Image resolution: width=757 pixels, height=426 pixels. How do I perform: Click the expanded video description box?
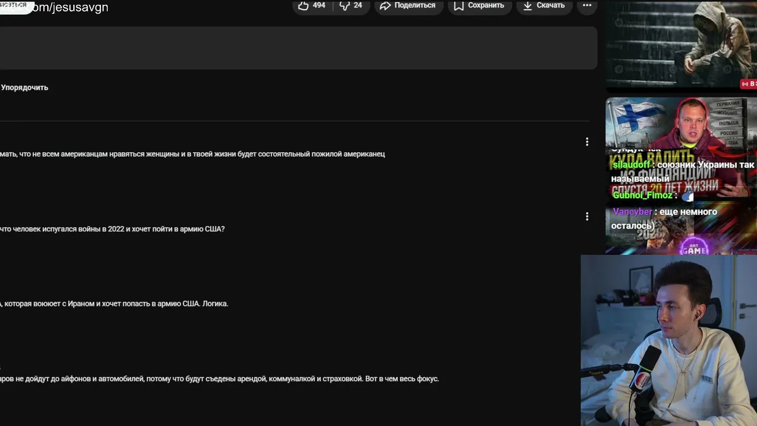coord(298,48)
